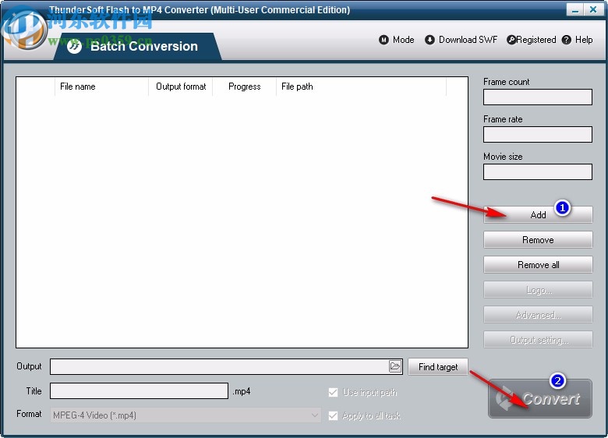Click the browse folder icon in the Output field

pyautogui.click(x=395, y=366)
